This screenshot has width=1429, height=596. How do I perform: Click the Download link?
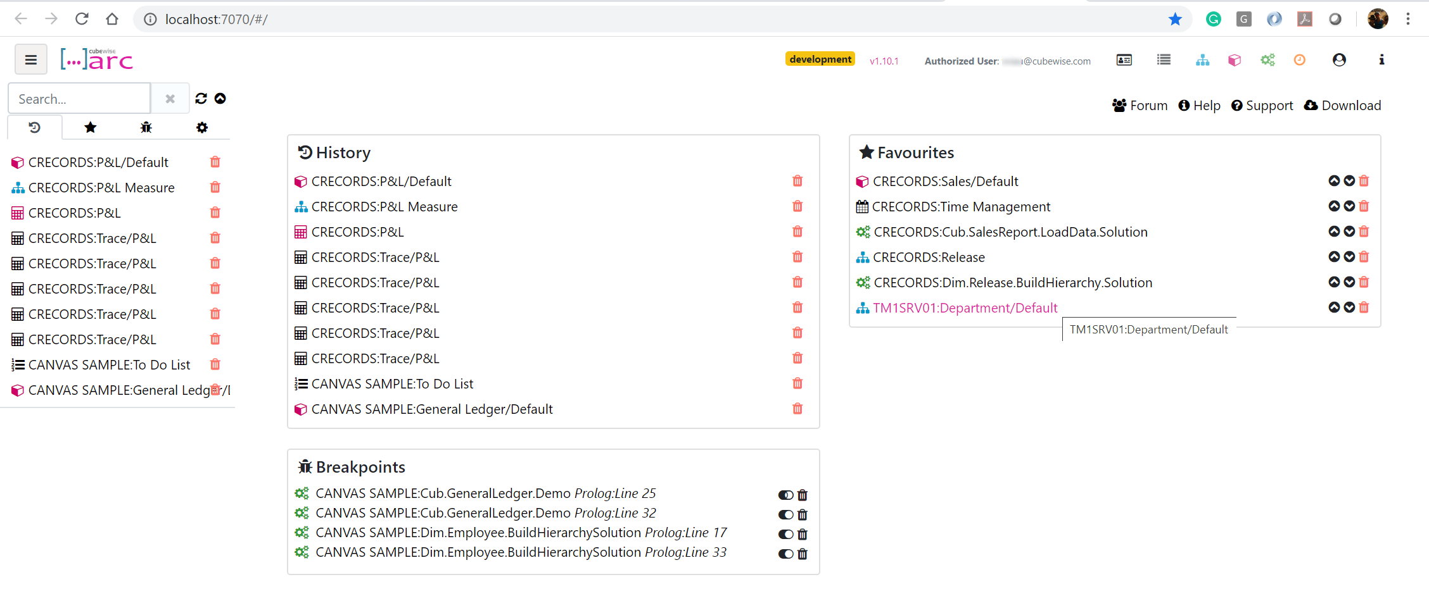1342,106
